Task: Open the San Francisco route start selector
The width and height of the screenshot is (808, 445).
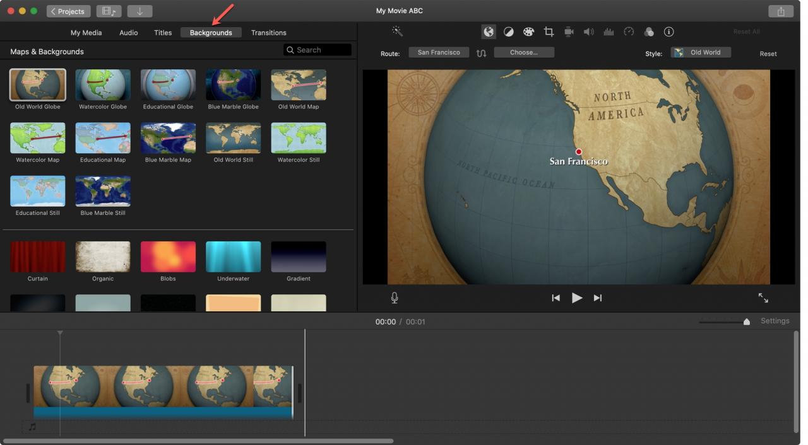Action: (x=439, y=53)
